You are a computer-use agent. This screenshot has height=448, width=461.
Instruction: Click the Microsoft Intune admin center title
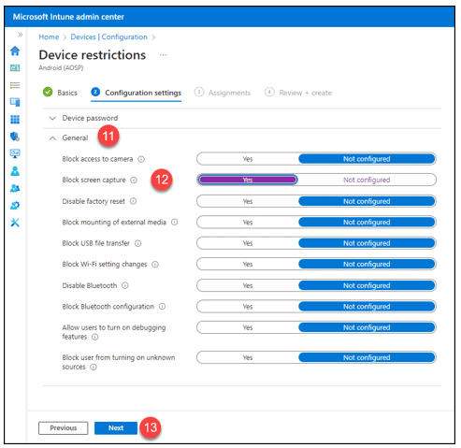pos(68,17)
